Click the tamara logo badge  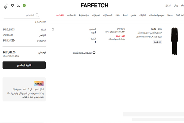pyautogui.click(x=39, y=84)
